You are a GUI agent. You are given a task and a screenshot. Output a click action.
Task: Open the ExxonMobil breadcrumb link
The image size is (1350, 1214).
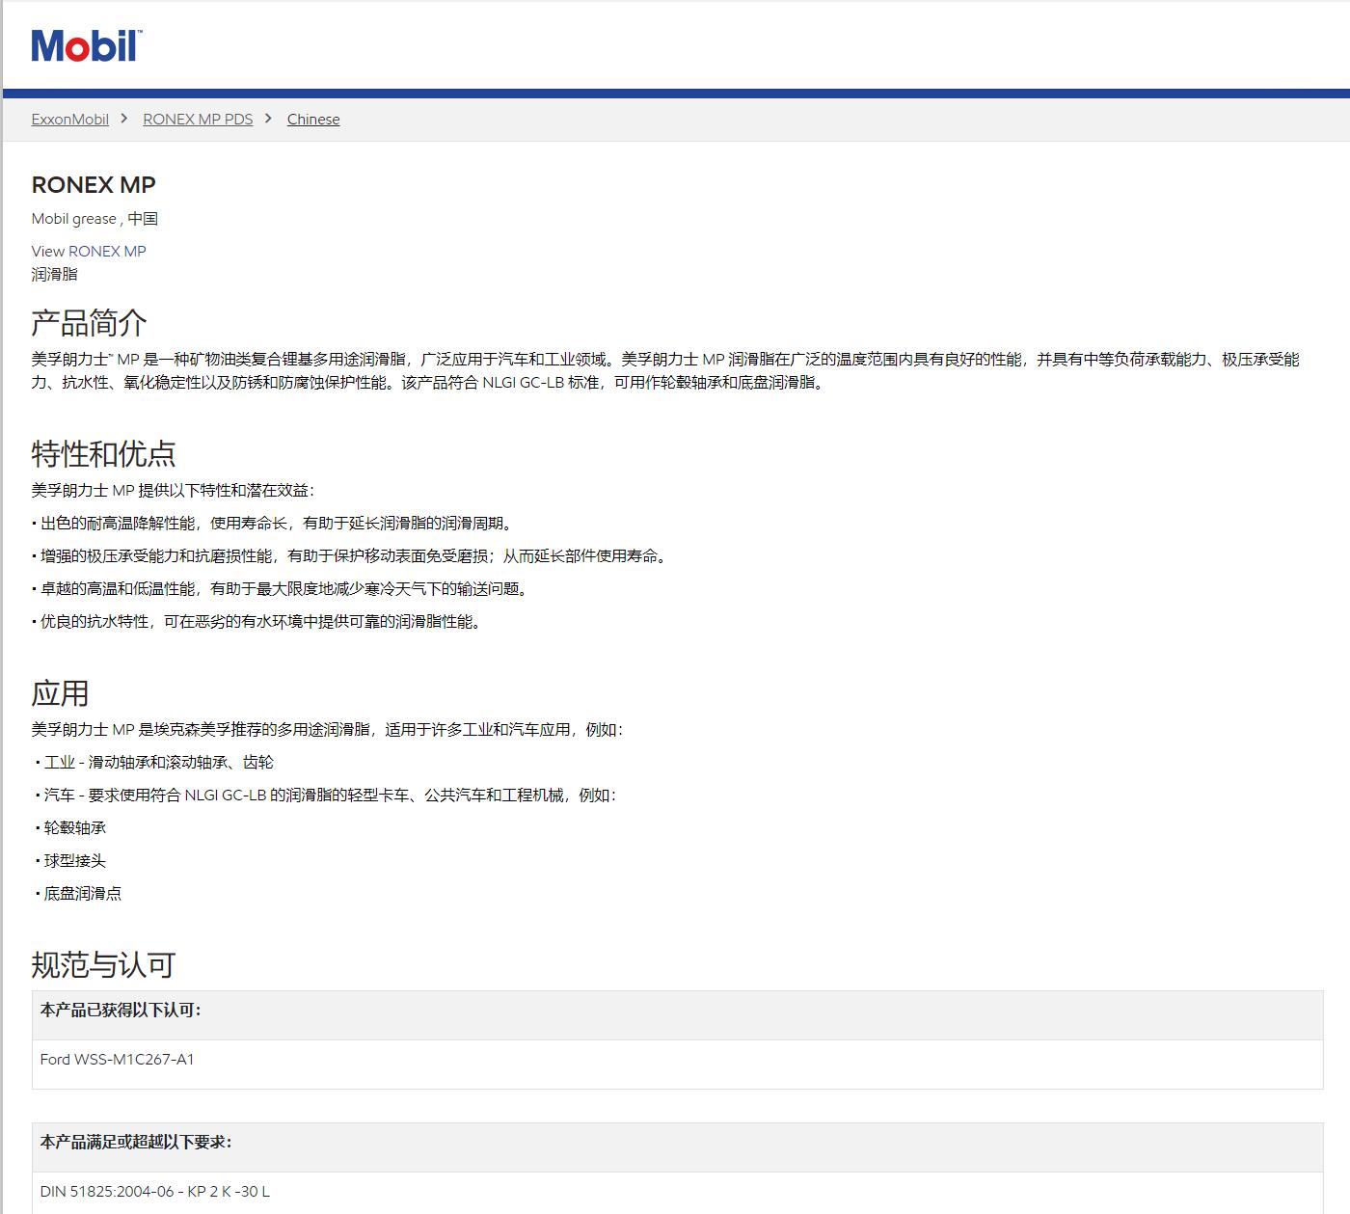coord(69,120)
